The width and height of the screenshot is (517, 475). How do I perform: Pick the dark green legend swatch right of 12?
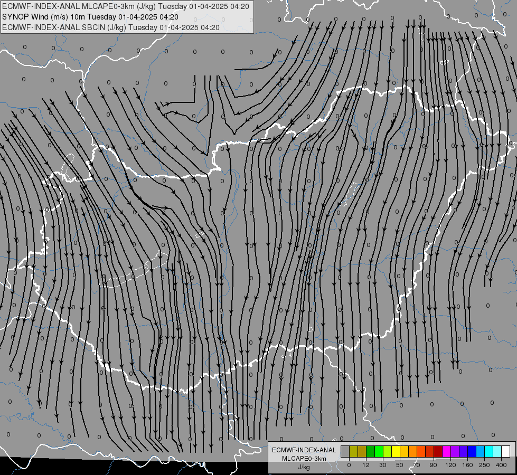pos(370,451)
